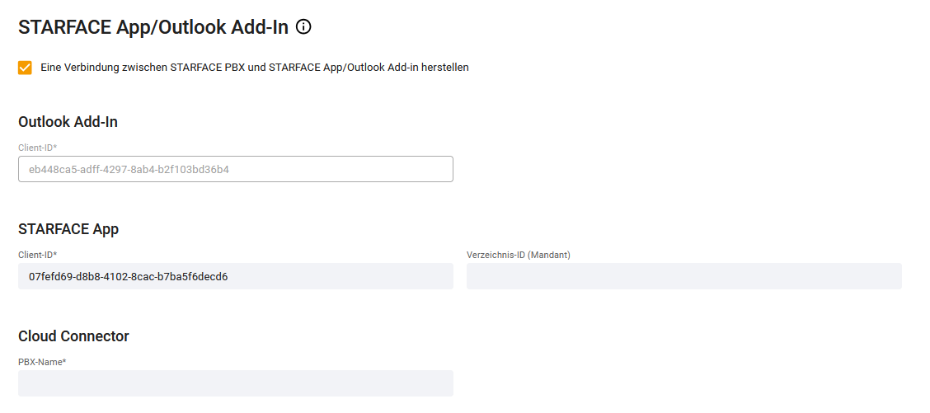The image size is (930, 413).
Task: Click the word 'herstellen' in the checkbox label
Action: [x=445, y=68]
